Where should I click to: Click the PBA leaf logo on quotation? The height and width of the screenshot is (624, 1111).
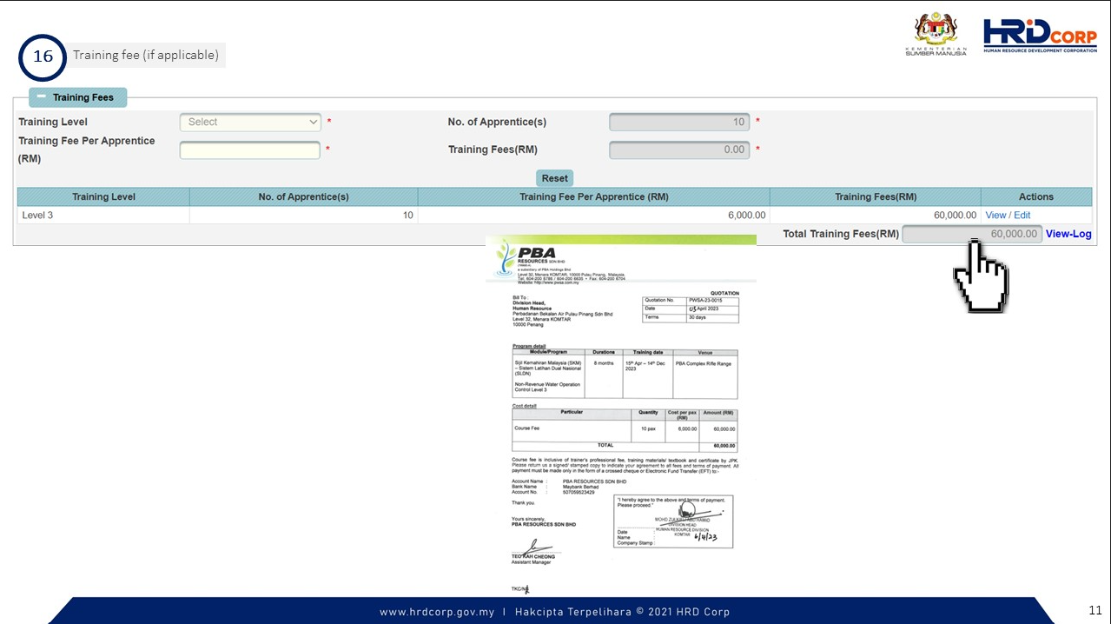coord(506,260)
